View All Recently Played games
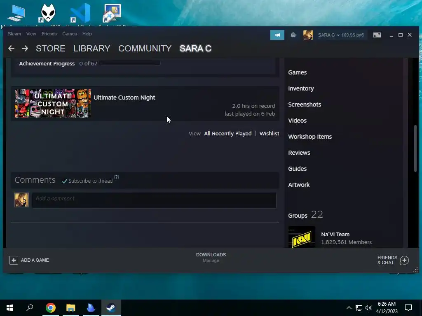Viewport: 422px width, 316px height. [x=227, y=134]
